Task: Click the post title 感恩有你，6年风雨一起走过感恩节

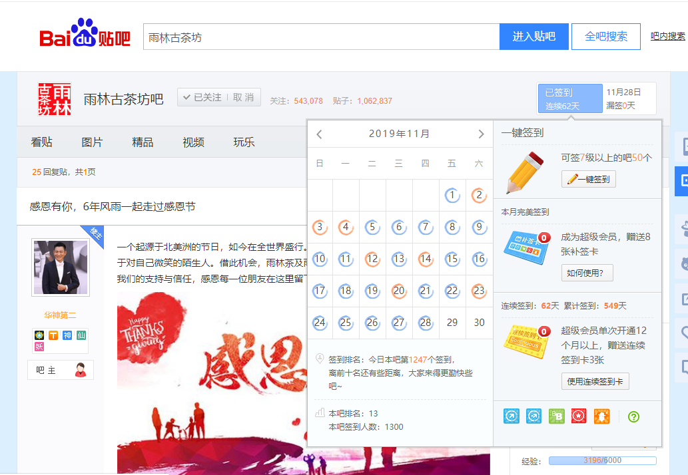Action: coord(113,206)
